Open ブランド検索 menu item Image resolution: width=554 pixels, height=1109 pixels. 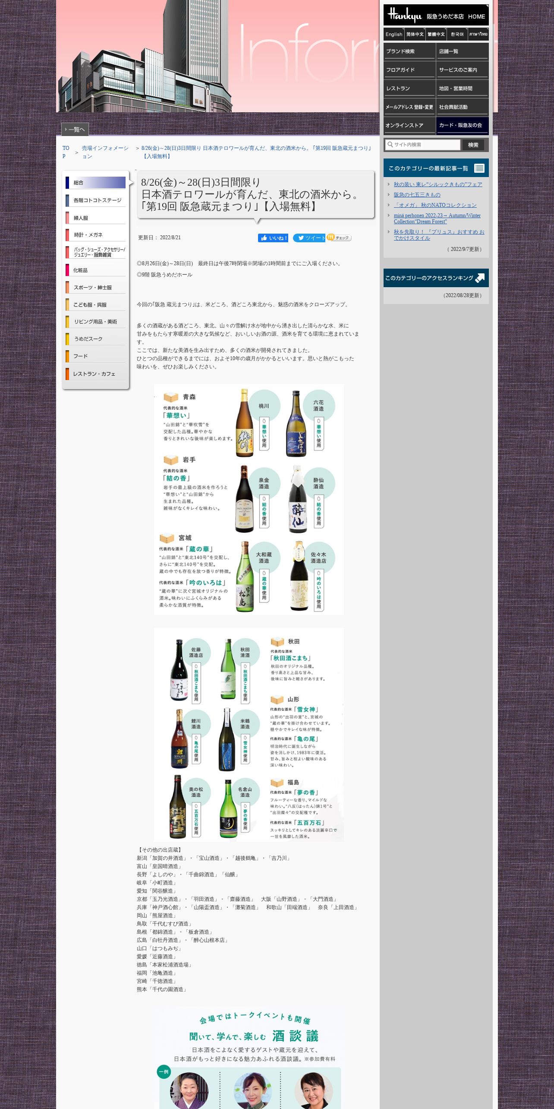[409, 51]
